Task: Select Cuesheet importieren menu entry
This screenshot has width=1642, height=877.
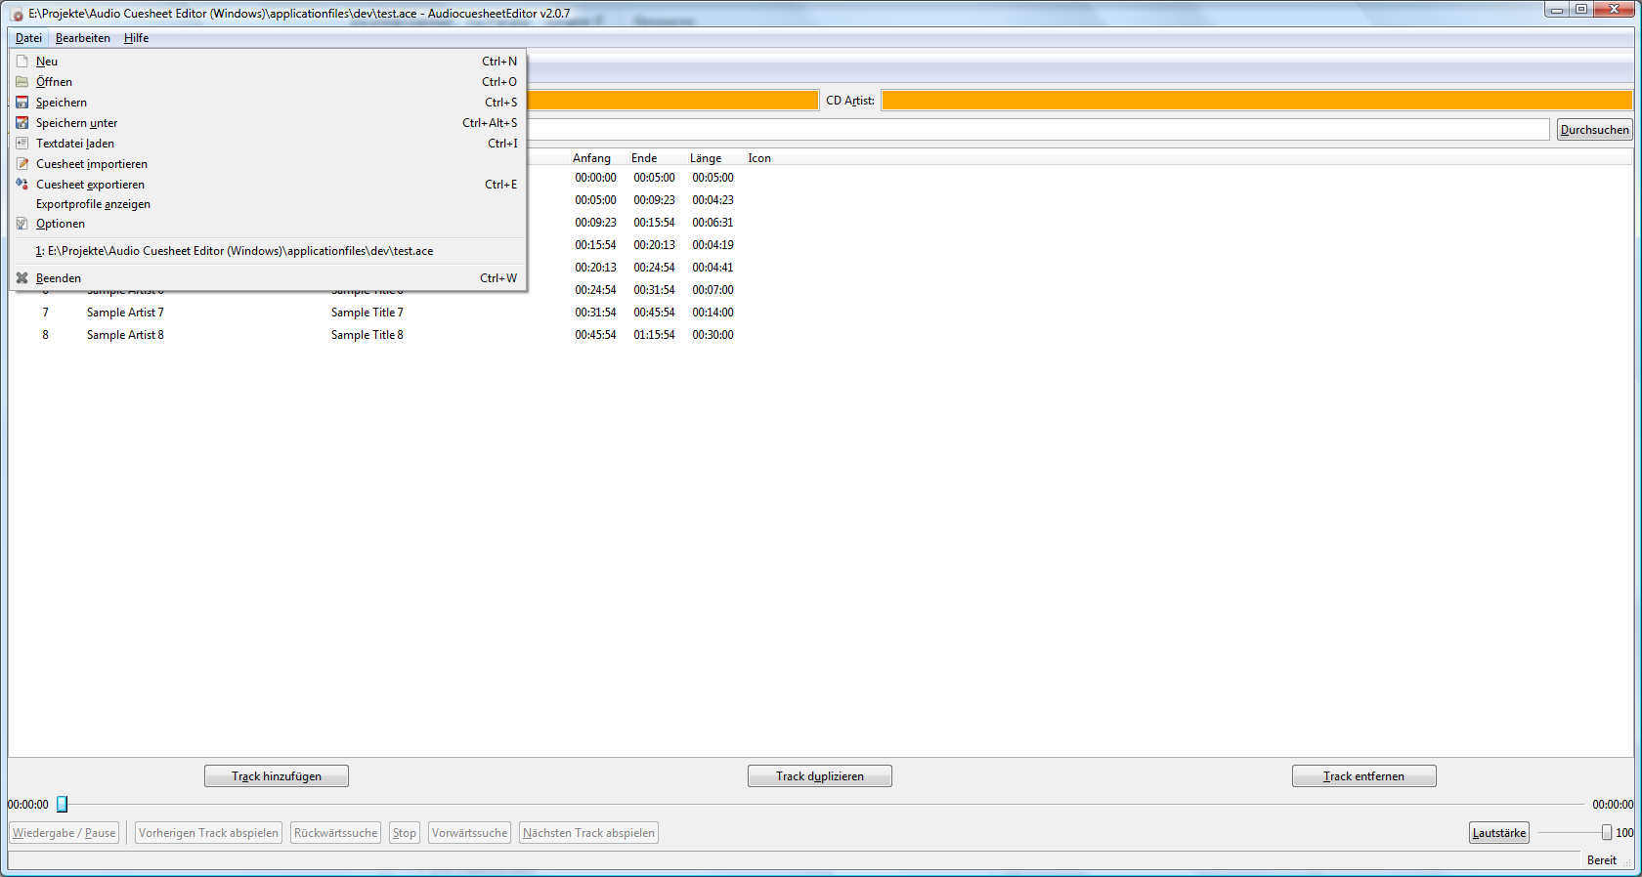Action: (x=268, y=164)
